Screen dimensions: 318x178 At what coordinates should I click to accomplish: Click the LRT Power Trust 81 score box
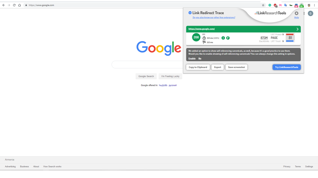290,38
